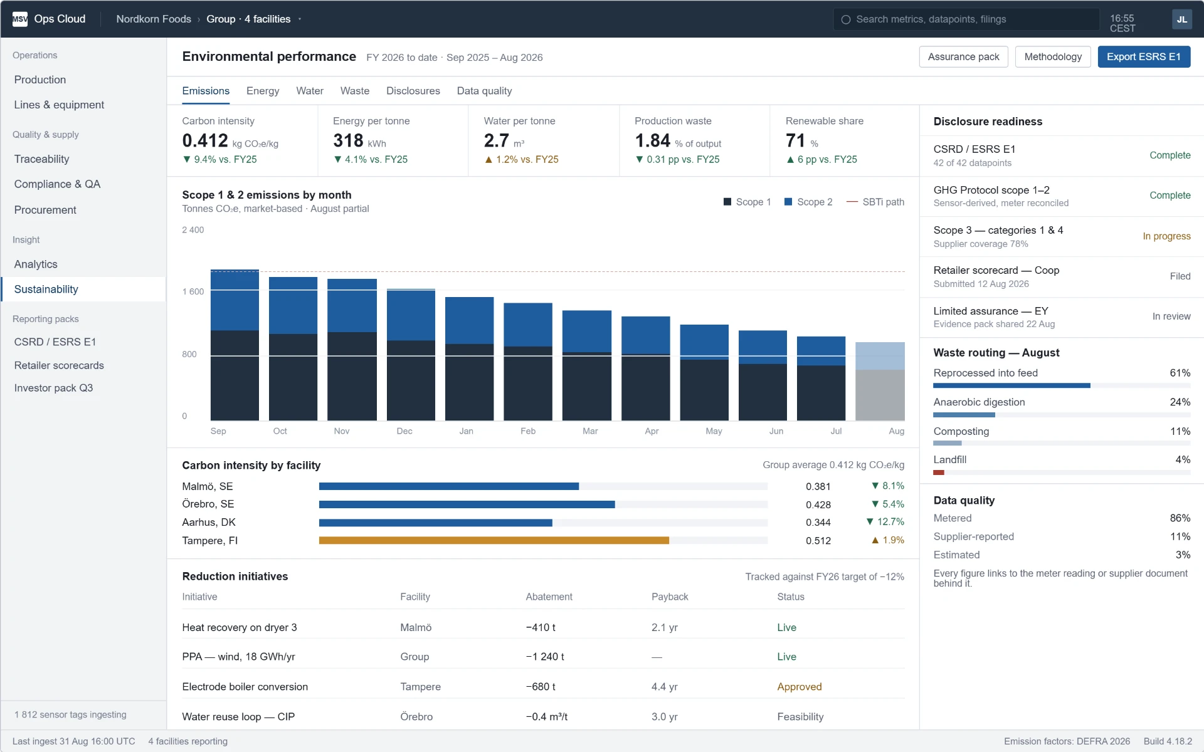Click Reprocessed into feed progress bar

pyautogui.click(x=1062, y=386)
